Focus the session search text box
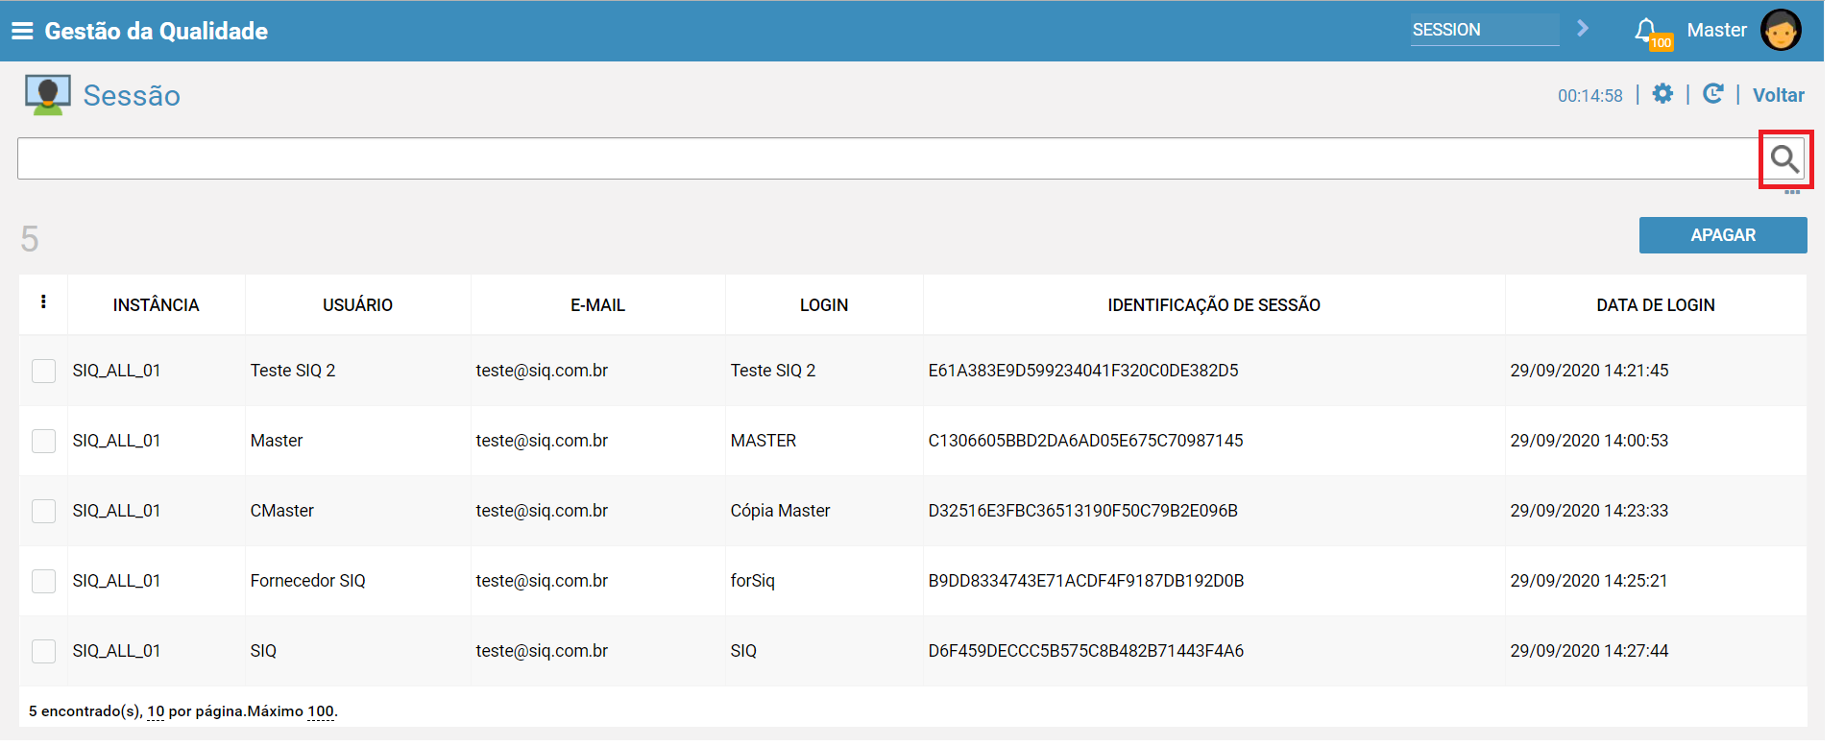Viewport: 1844px width, 746px height. point(888,158)
